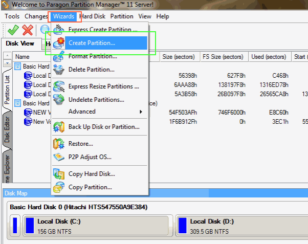Select the NEW Volume partition in list
This screenshot has width=308, height=244.
coord(40,112)
